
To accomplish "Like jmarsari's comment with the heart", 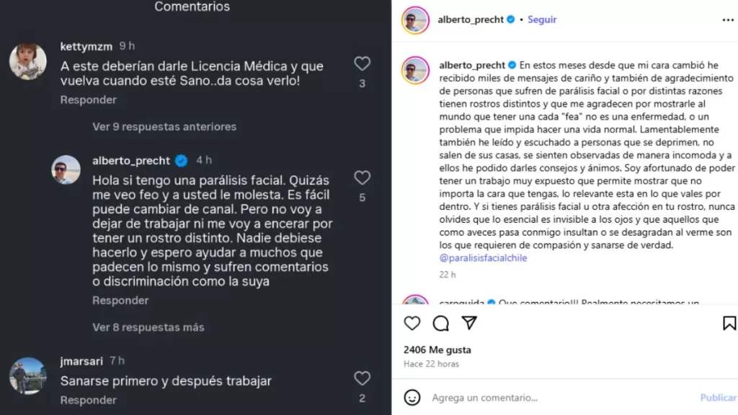I will 362,378.
